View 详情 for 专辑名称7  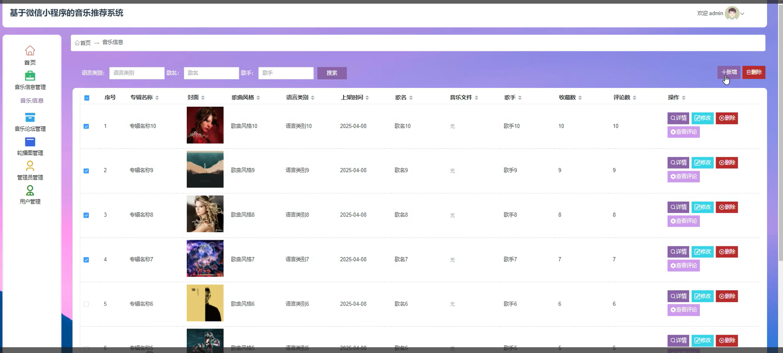pos(678,252)
